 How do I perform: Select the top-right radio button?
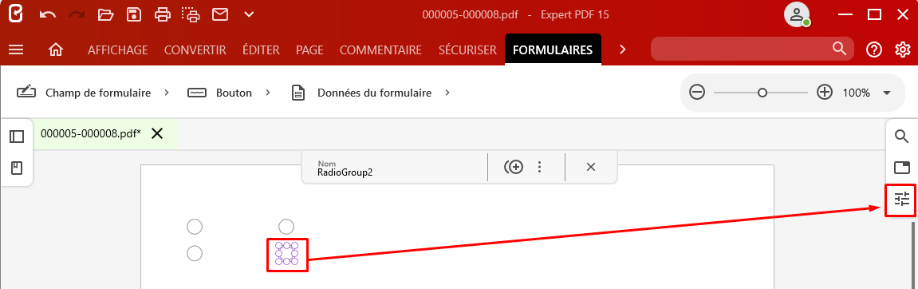(286, 226)
